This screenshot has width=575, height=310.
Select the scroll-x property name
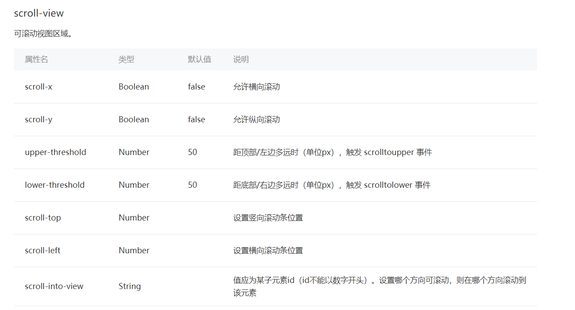(x=38, y=87)
